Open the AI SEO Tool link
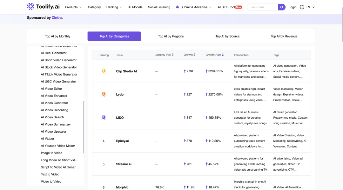Image resolution: width=343 pixels, height=190 pixels. point(226,7)
